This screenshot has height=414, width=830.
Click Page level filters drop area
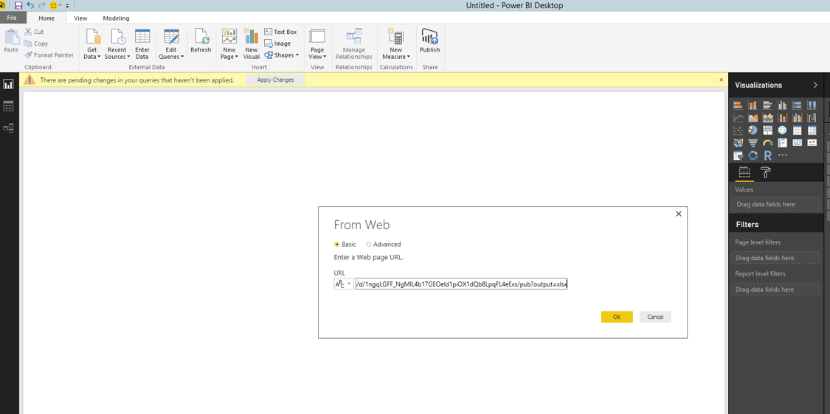click(775, 258)
